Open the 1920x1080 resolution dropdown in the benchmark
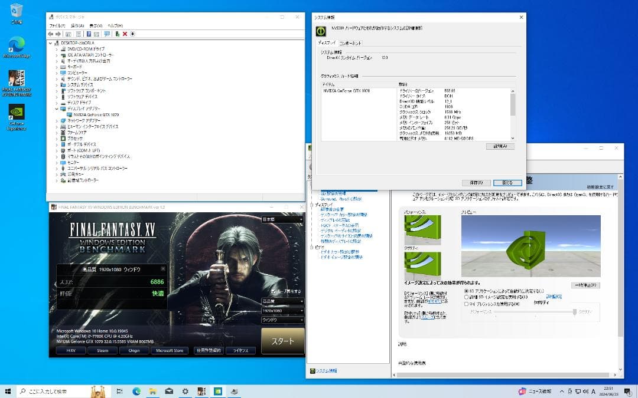Screen dimensions: 638x398 pyautogui.click(x=282, y=310)
